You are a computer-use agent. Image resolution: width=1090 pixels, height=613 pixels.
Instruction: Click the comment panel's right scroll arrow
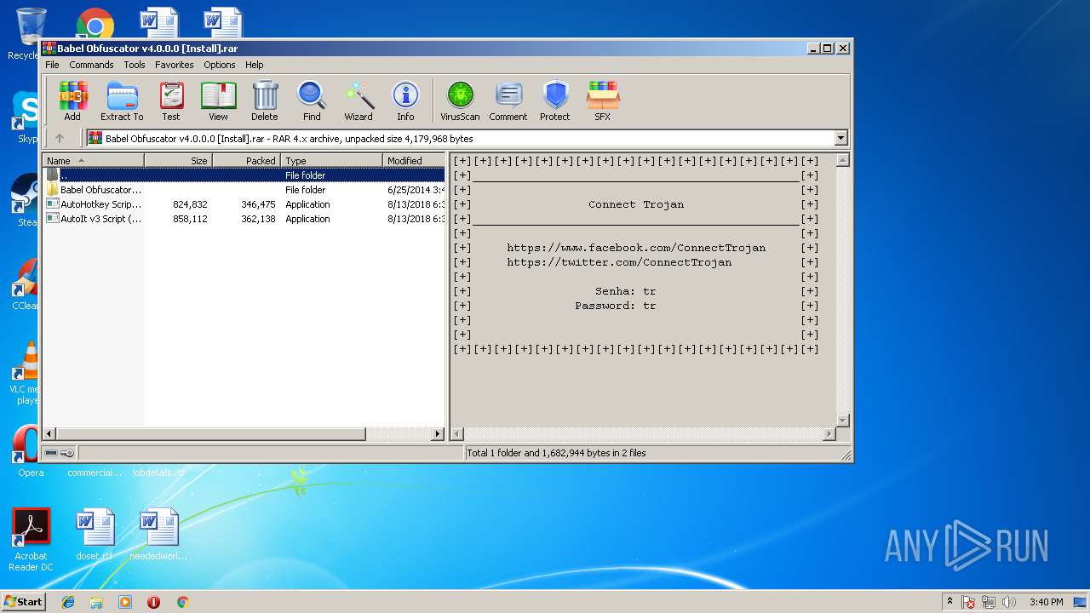[x=829, y=434]
